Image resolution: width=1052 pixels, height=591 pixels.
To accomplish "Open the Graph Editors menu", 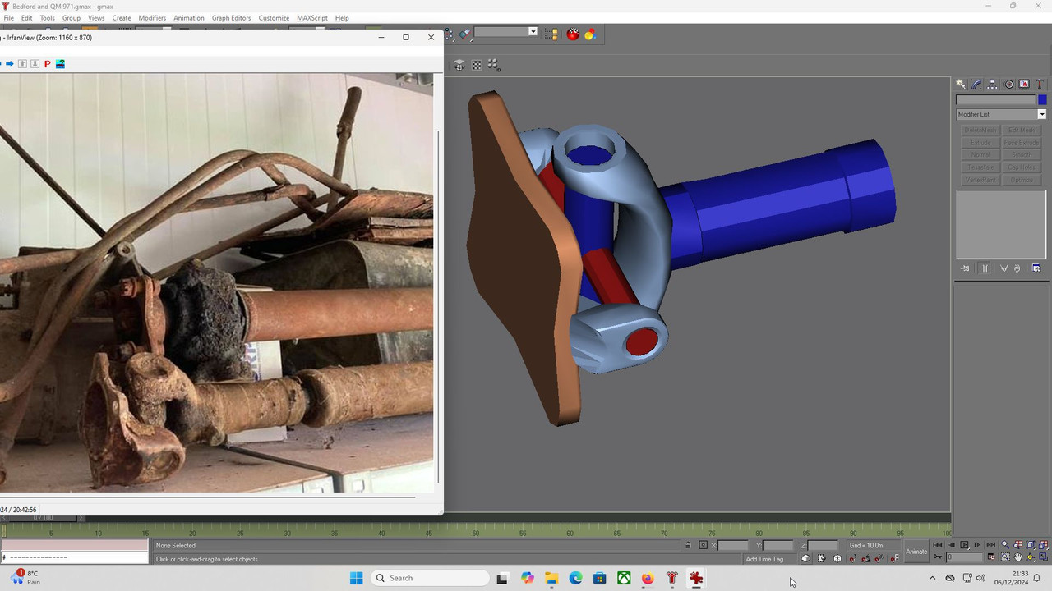I will pos(231,17).
